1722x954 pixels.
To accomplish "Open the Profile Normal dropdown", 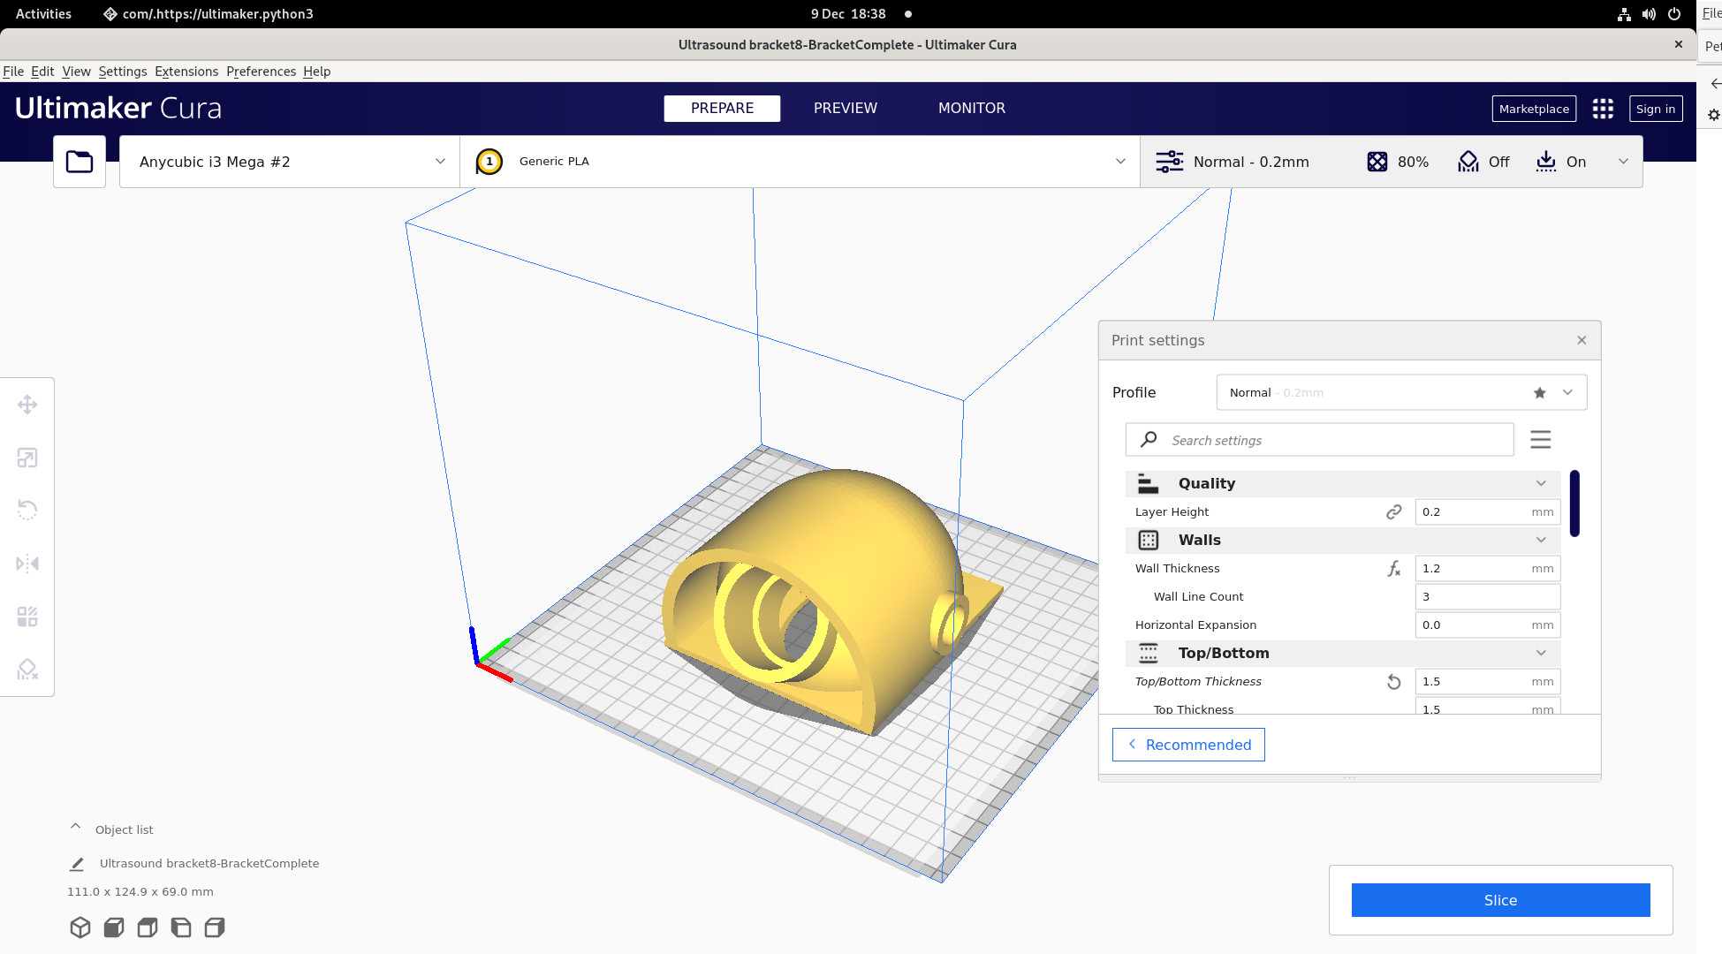I will pos(1401,393).
